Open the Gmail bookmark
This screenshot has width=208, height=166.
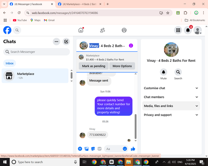(x=49, y=20)
